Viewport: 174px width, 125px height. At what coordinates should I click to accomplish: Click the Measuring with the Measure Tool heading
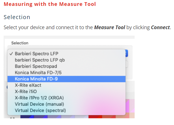point(50,4)
